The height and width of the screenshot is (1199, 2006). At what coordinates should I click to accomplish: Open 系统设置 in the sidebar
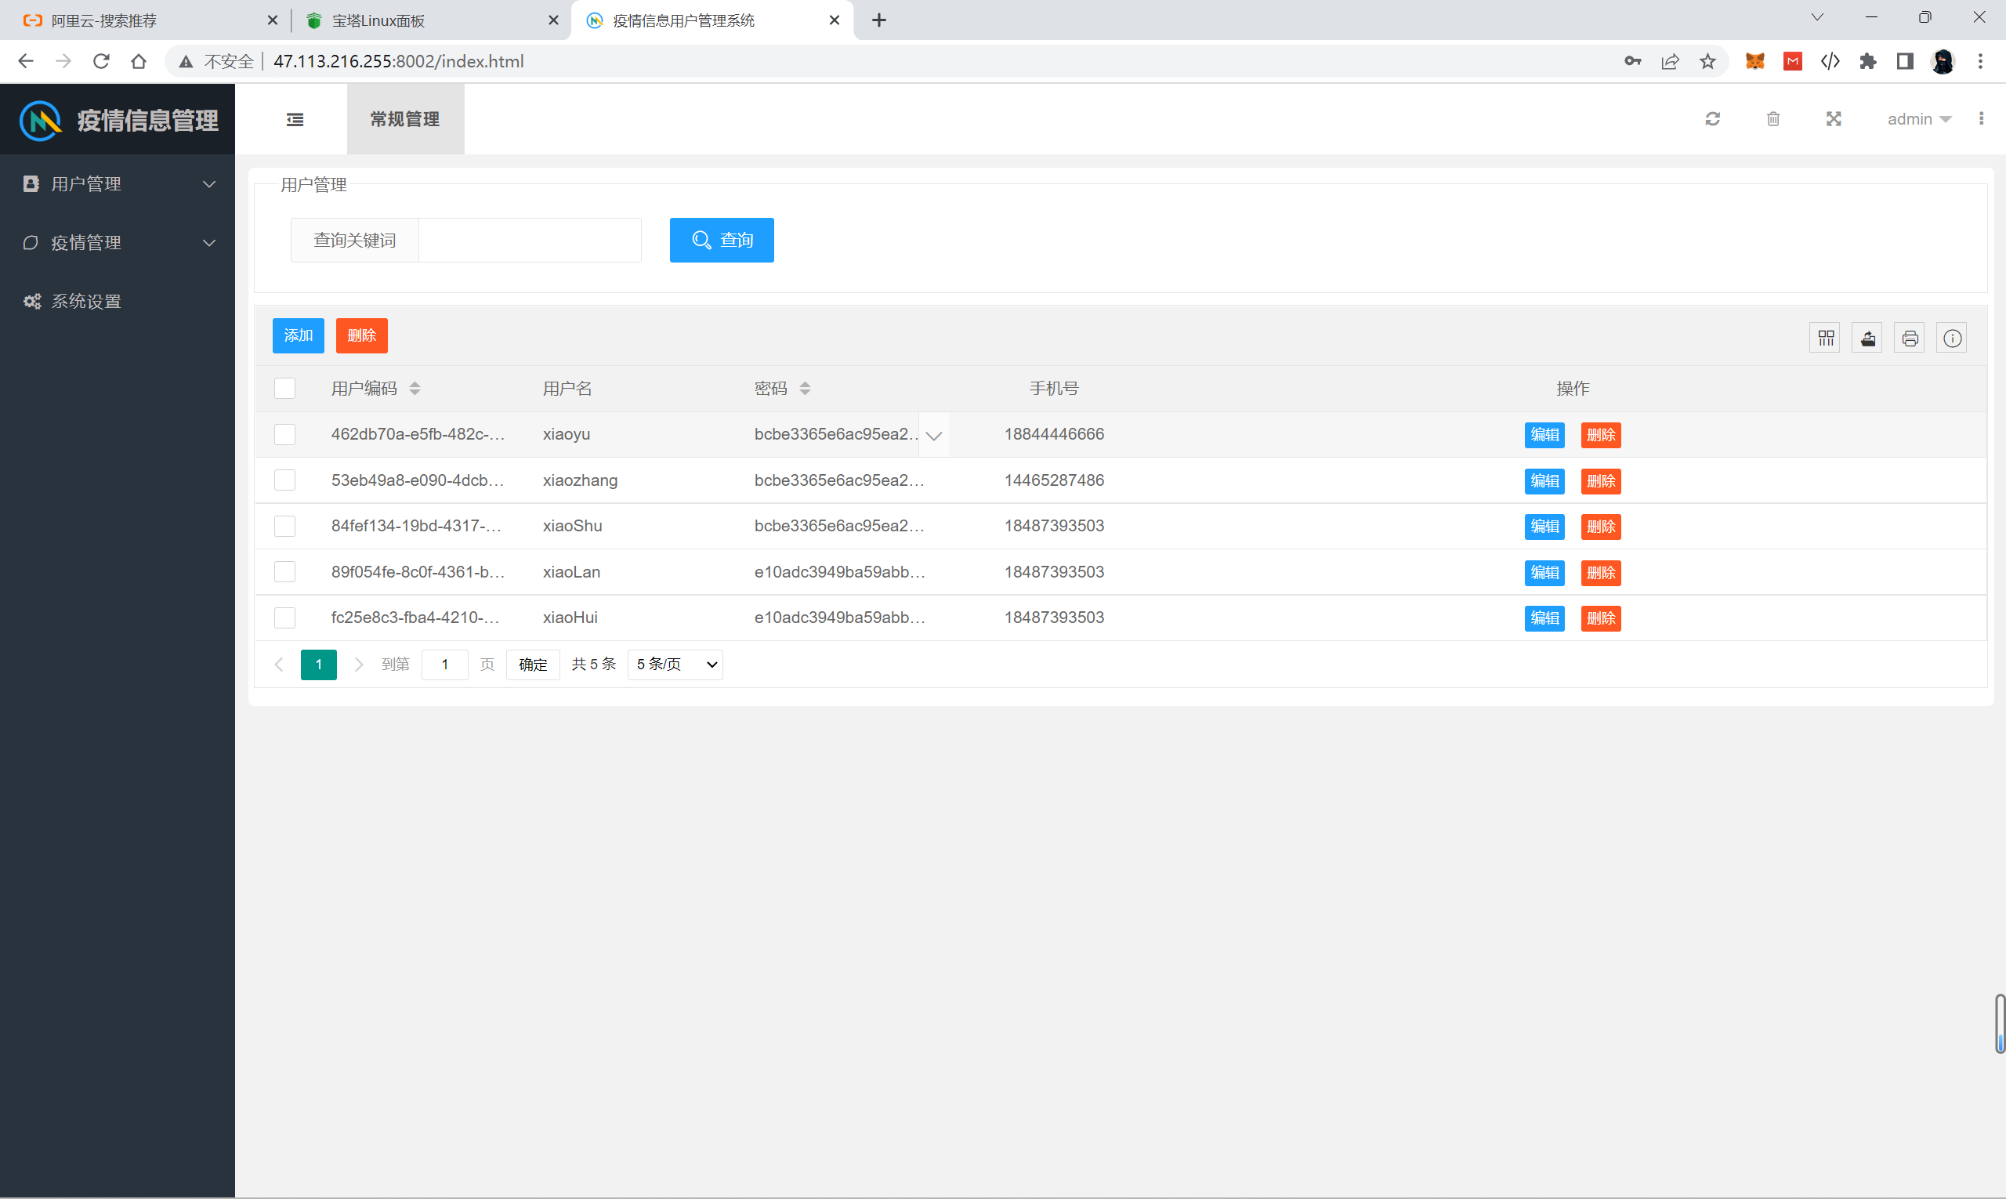coord(86,302)
